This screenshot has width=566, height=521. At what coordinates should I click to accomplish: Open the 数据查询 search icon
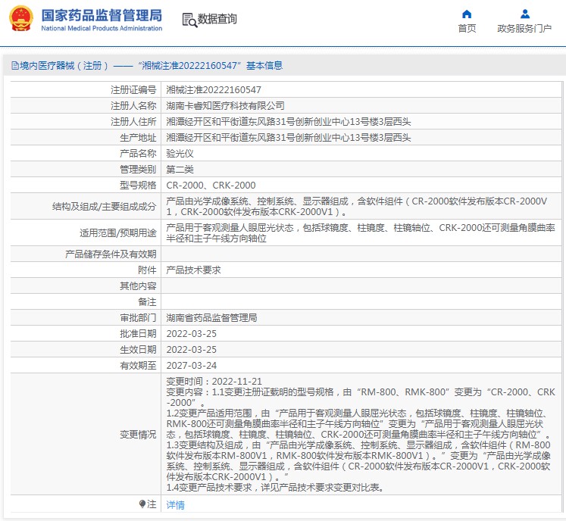[189, 20]
